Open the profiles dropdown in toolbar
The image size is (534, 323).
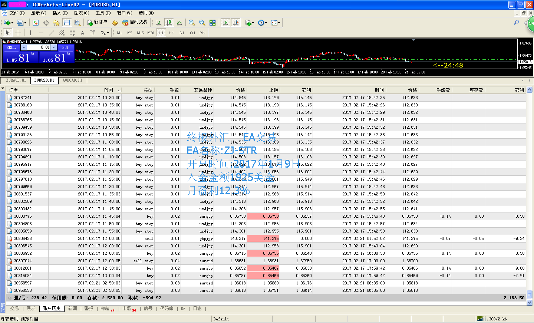22,23
